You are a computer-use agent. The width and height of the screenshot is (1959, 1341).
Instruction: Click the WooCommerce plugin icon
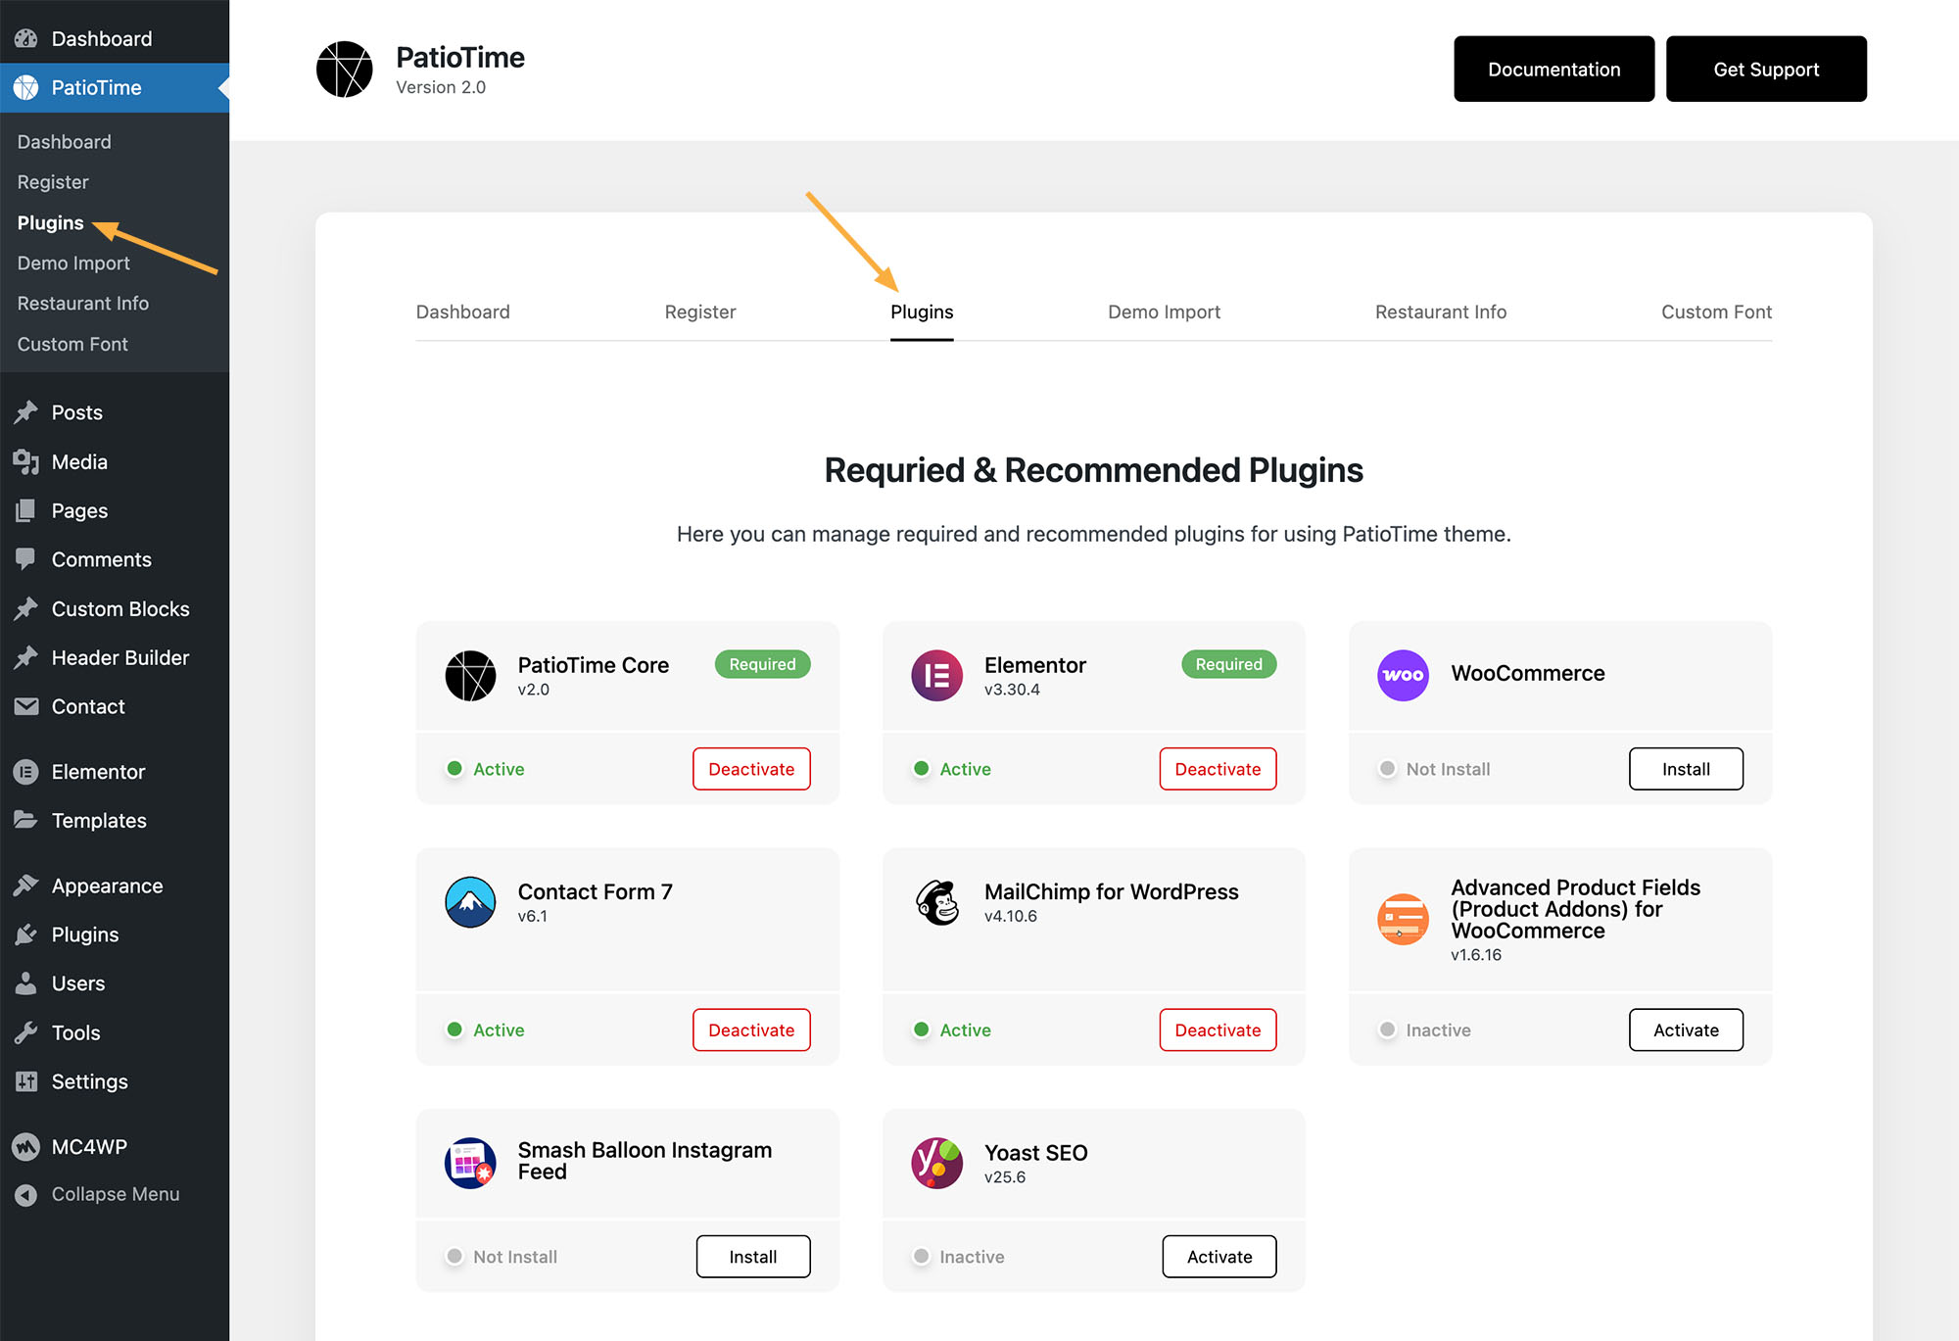click(1403, 675)
